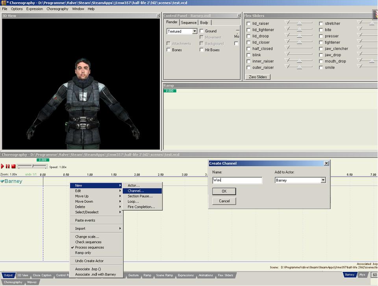Switch to the Body tab
Screen dimensions: 378x286
[x=204, y=23]
